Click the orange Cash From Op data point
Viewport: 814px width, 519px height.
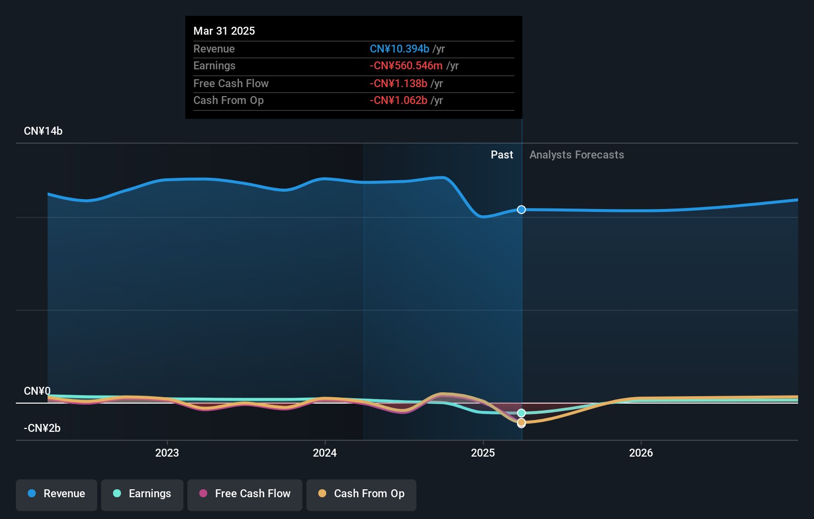pyautogui.click(x=522, y=422)
